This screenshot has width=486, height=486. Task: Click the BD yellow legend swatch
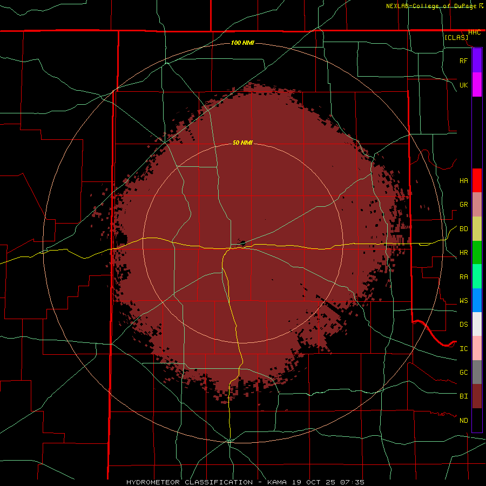(x=477, y=229)
